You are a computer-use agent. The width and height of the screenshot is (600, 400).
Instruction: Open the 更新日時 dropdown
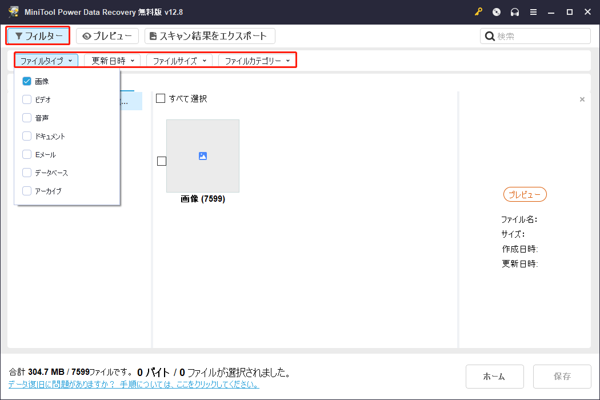coord(112,60)
